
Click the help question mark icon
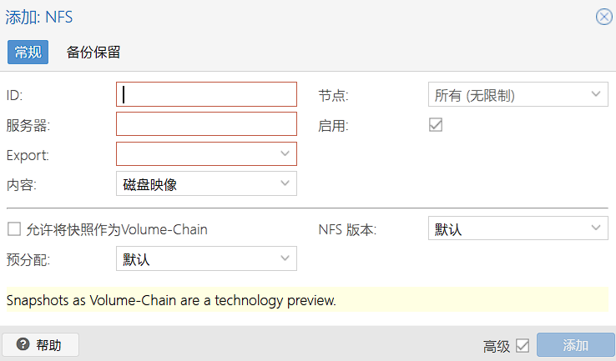click(23, 345)
